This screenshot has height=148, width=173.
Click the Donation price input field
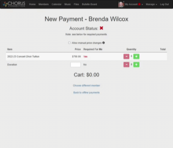(75, 64)
